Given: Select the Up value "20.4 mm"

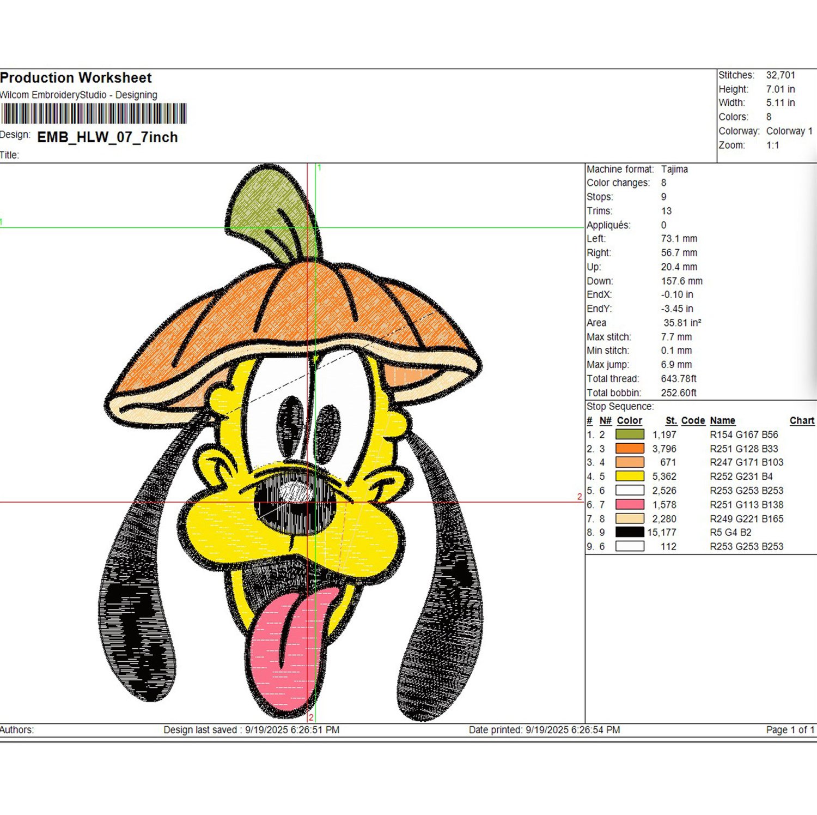Looking at the screenshot, I should tap(679, 267).
